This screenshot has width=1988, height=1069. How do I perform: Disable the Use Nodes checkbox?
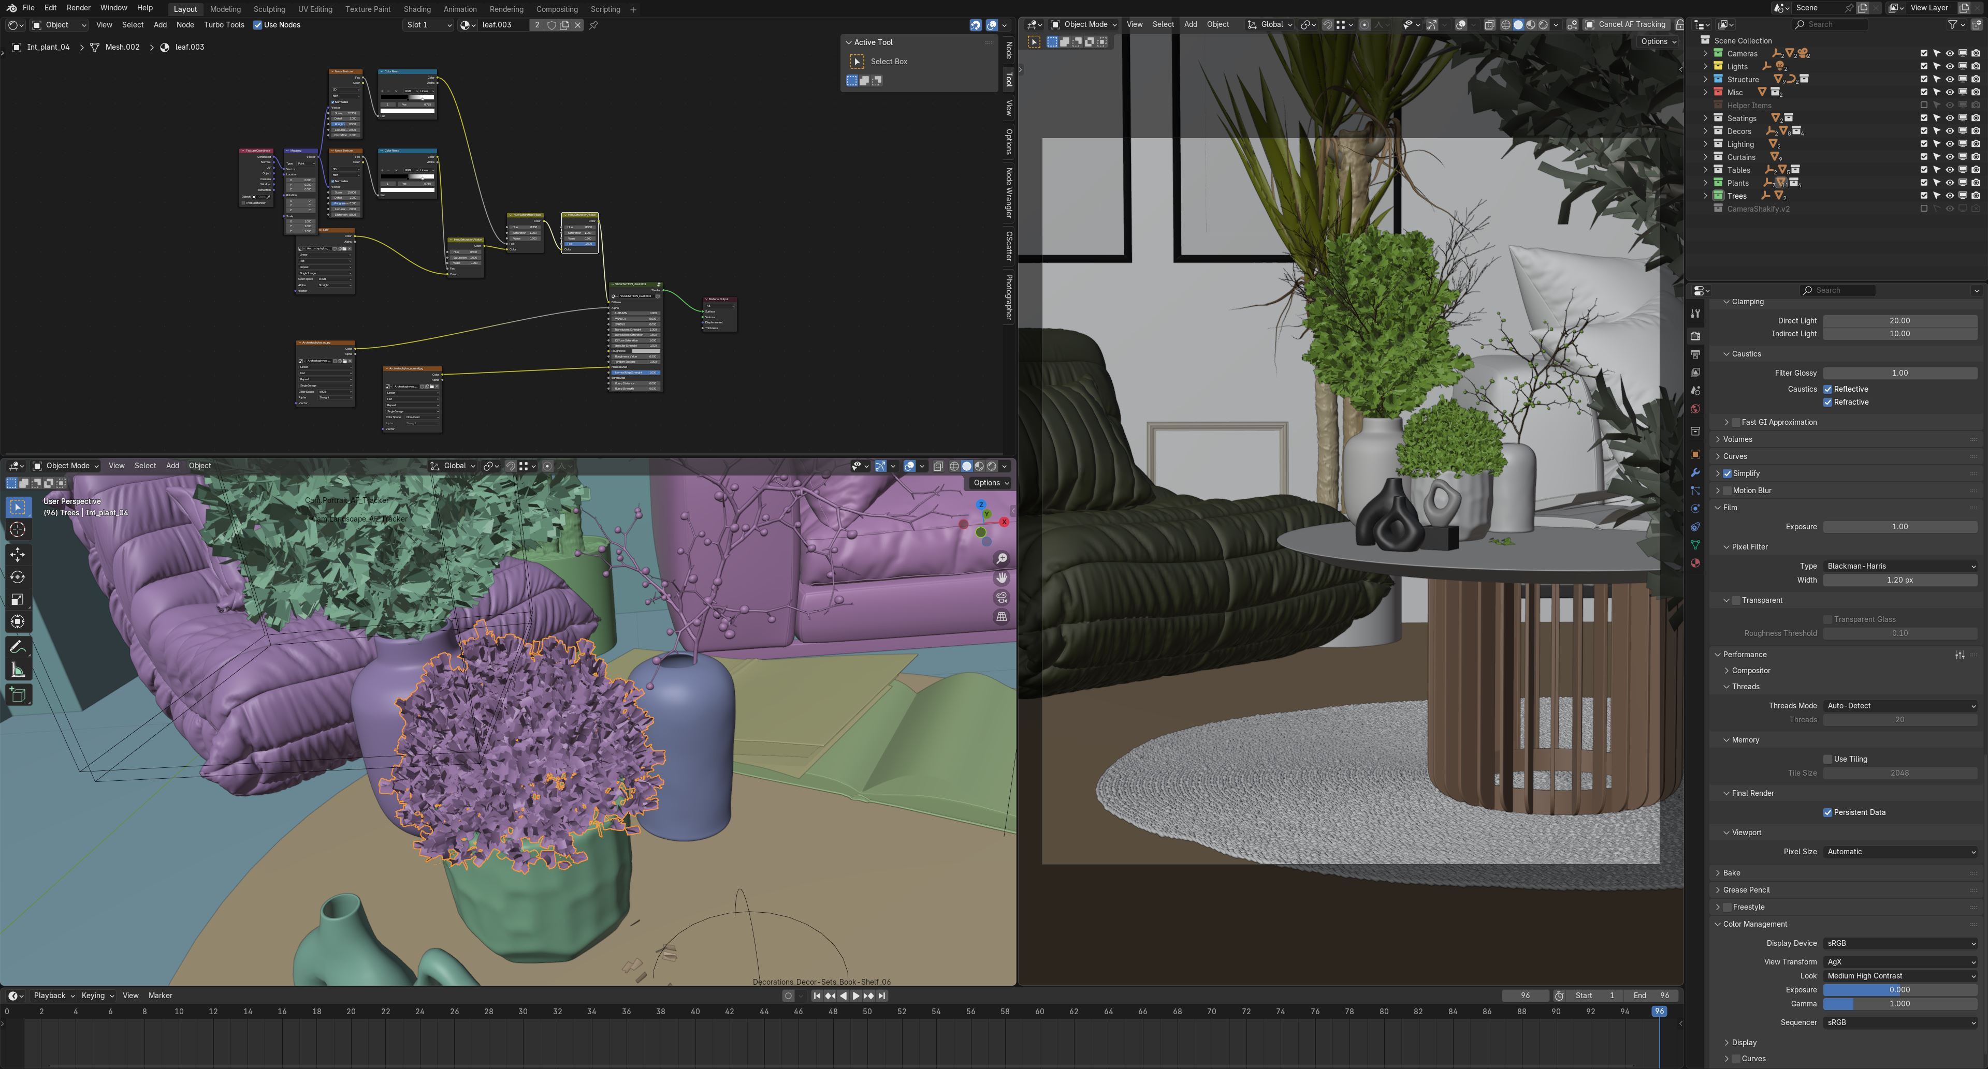point(258,25)
